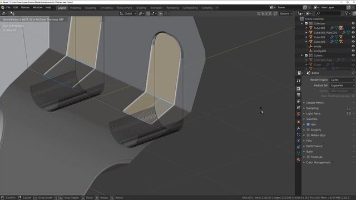Viewport: 356px width, 200px height.
Task: Switch to the Modeling workspace tab
Action: (76, 8)
